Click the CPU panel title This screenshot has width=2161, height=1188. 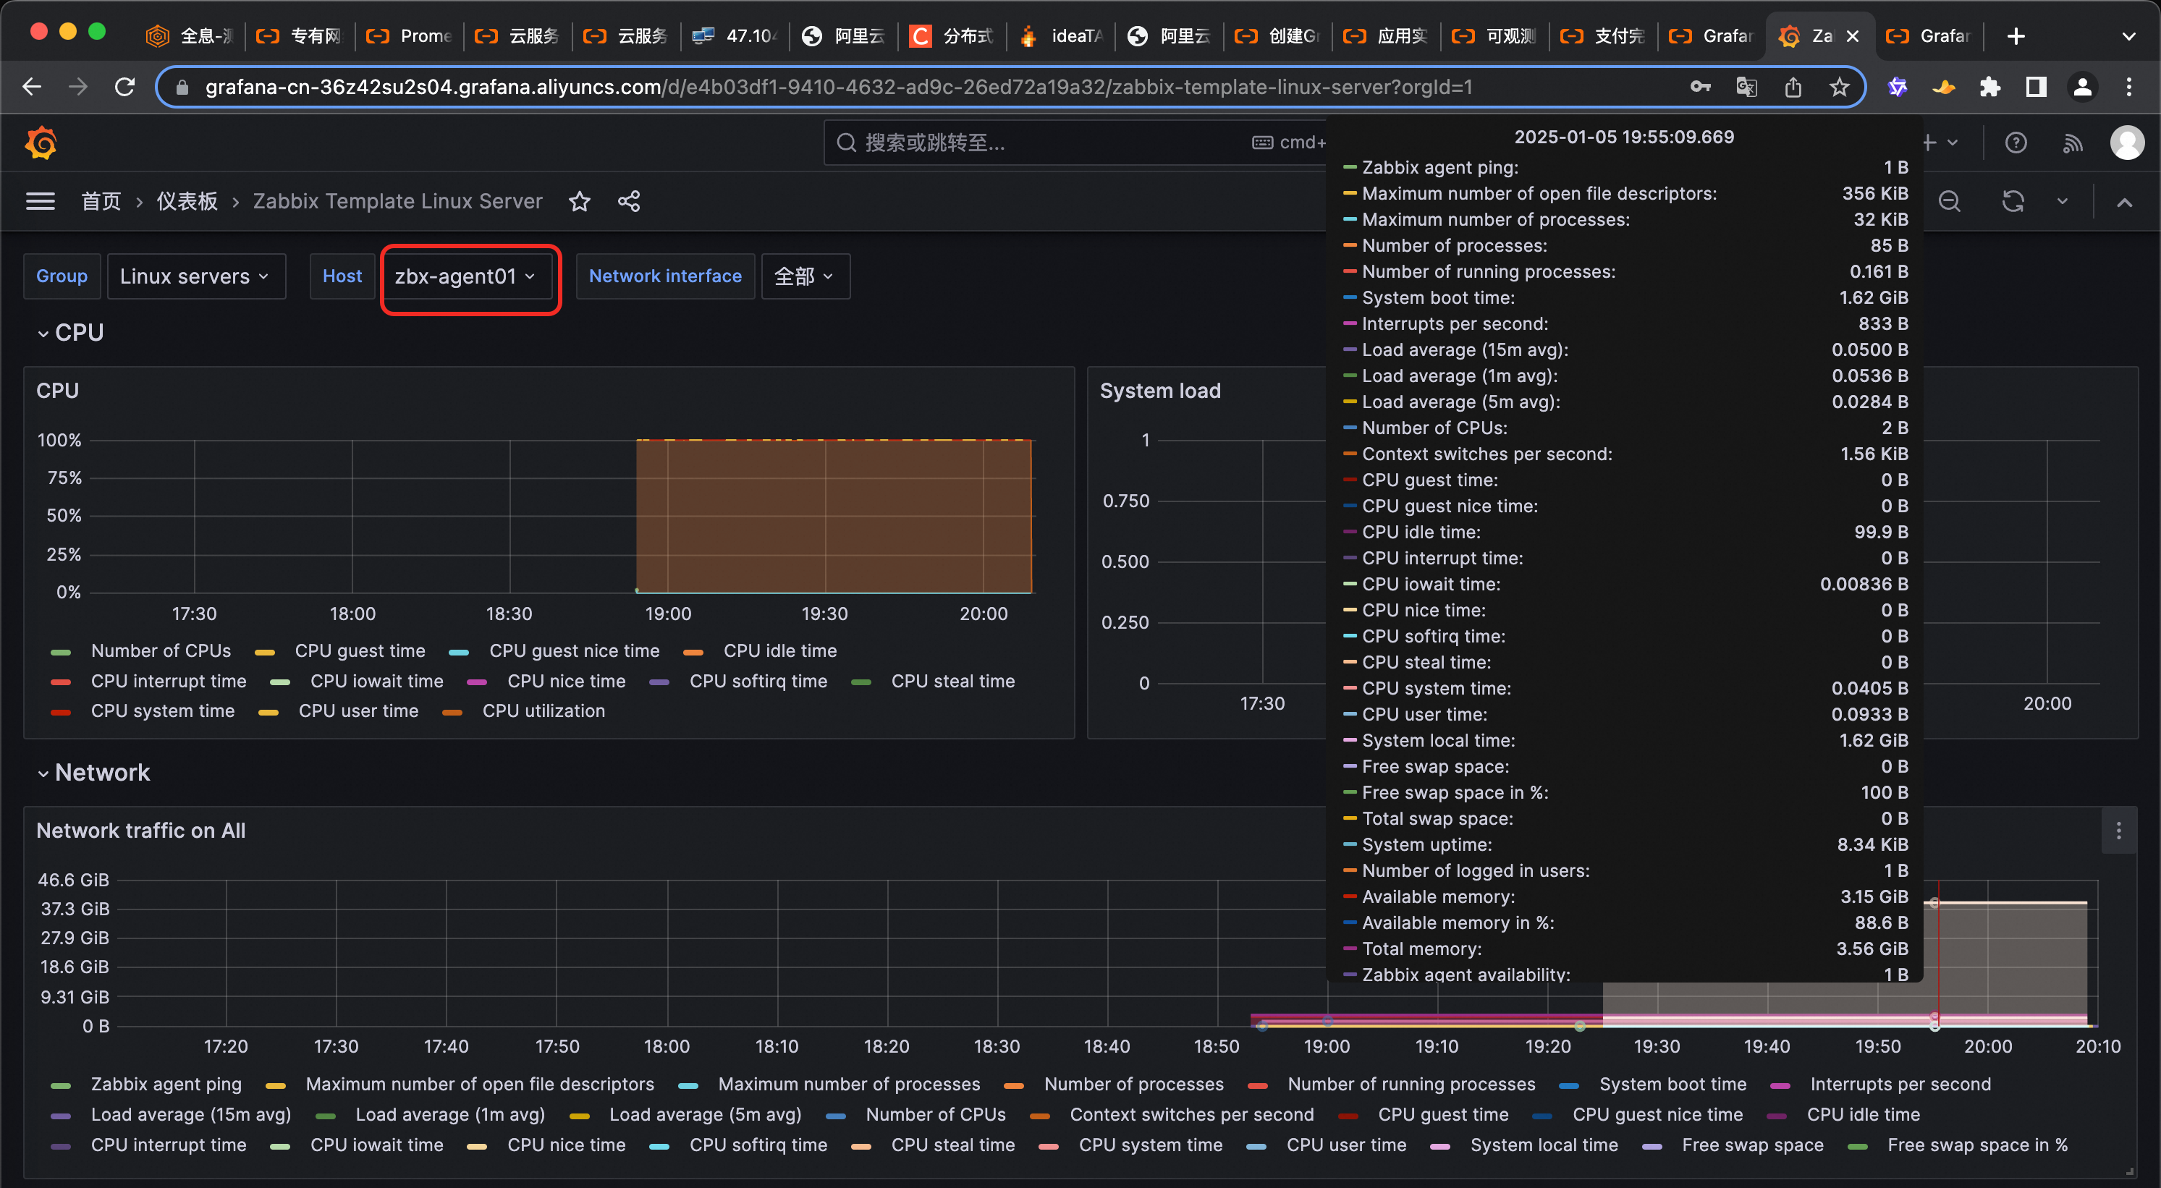57,391
